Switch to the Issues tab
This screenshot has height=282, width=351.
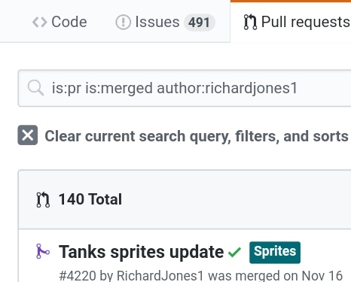point(165,22)
